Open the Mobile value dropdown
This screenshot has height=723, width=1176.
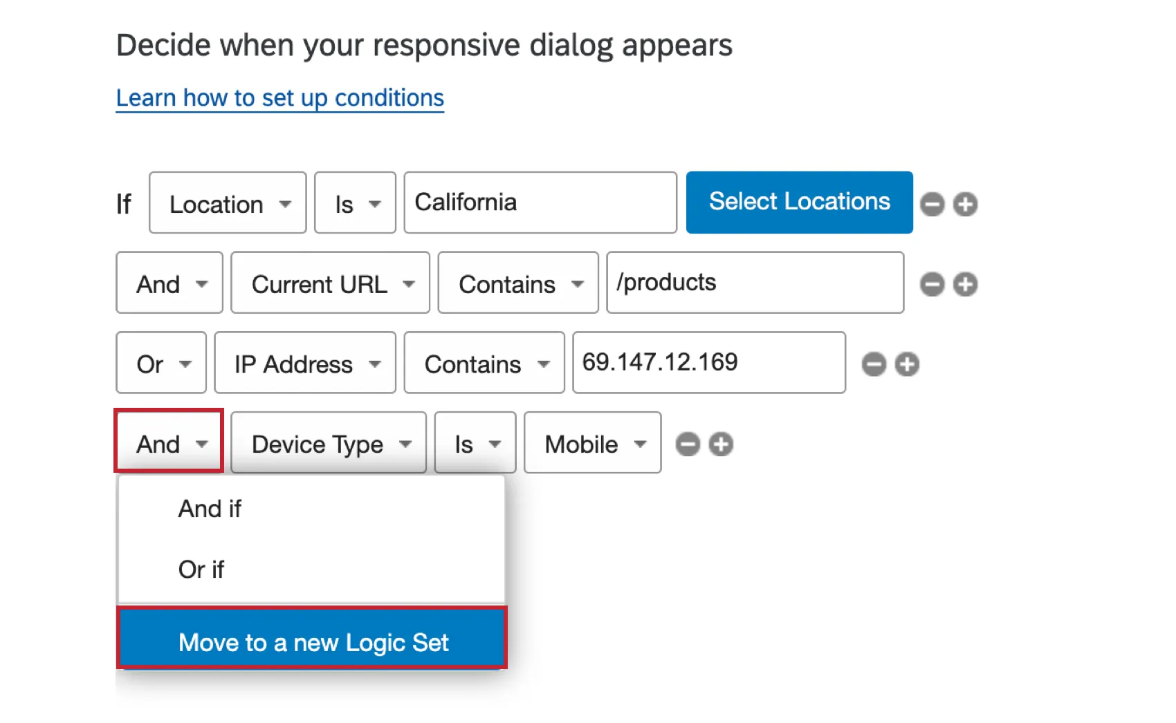pyautogui.click(x=592, y=444)
